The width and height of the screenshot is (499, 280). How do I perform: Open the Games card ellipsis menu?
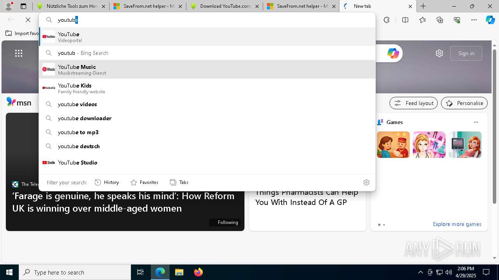click(476, 122)
